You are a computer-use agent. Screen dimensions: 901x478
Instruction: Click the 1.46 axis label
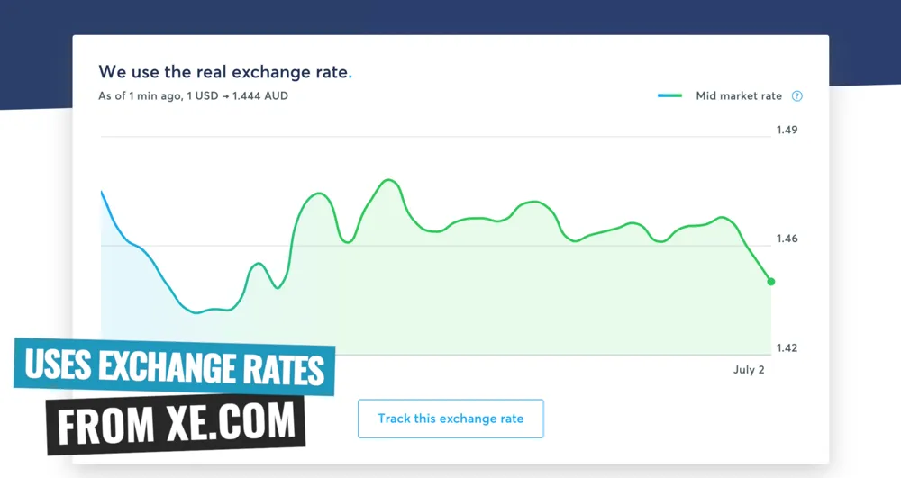(787, 239)
